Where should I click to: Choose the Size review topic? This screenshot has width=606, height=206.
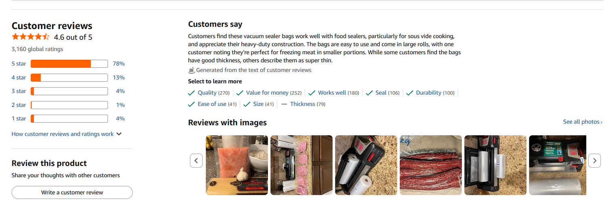coord(258,104)
